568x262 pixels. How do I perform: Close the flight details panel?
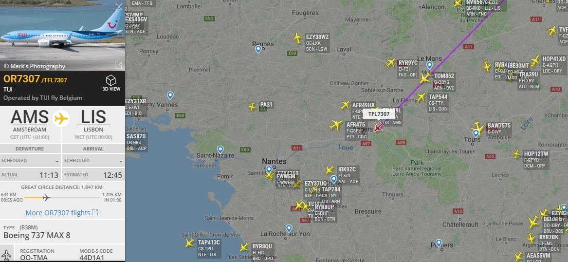coord(119,6)
